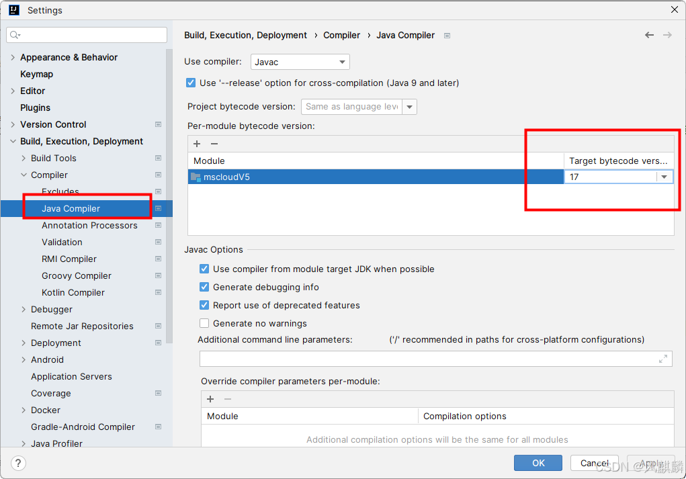Click the mscloudV5 module folder icon
The image size is (686, 479).
pos(196,177)
